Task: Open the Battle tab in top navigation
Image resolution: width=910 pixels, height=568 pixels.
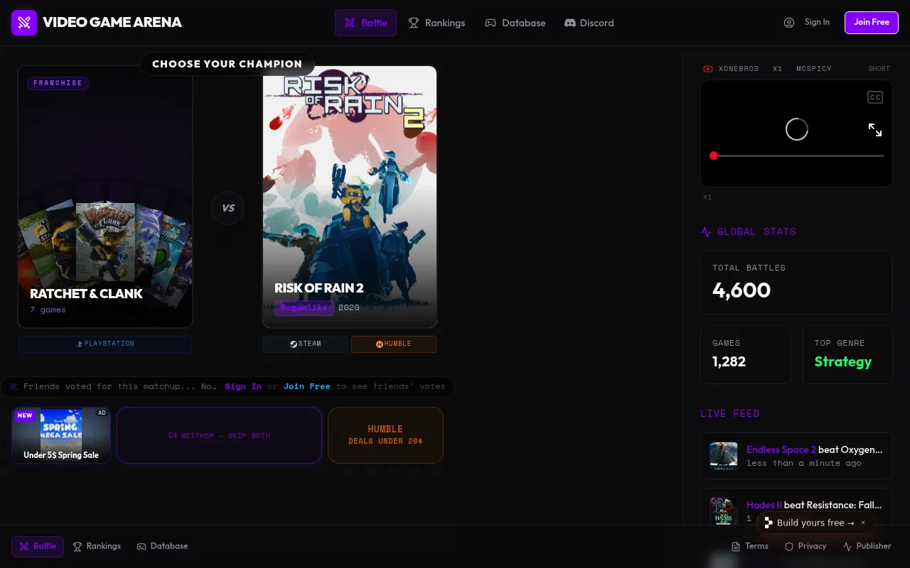Action: [365, 23]
